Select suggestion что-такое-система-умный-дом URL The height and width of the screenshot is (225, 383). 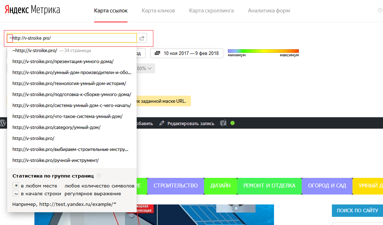tap(72, 116)
